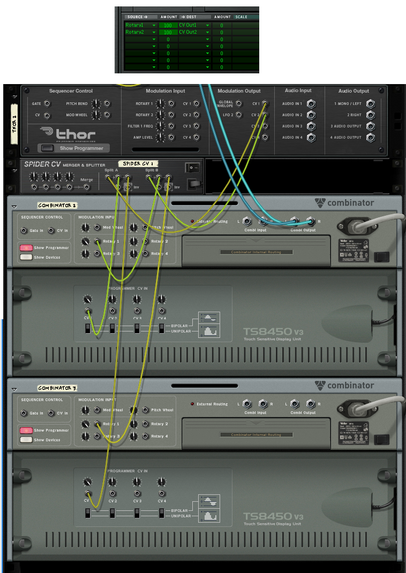Click Thor's Mod Wheel CV jack

click(107, 115)
